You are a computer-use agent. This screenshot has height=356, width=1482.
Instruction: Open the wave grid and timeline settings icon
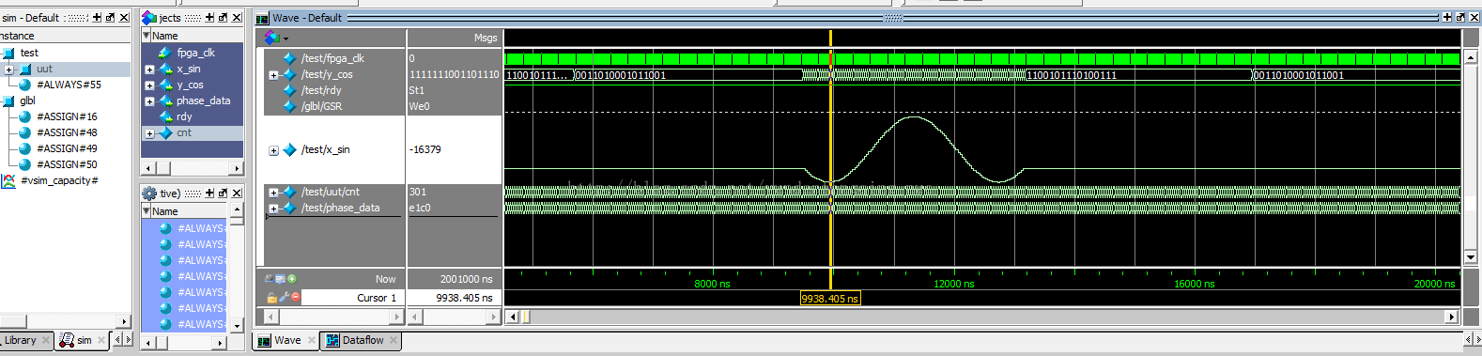tap(281, 279)
